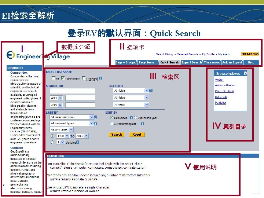Screen dimensions: 264x198
Task: Check the All databases checkbox
Action: click(54, 78)
